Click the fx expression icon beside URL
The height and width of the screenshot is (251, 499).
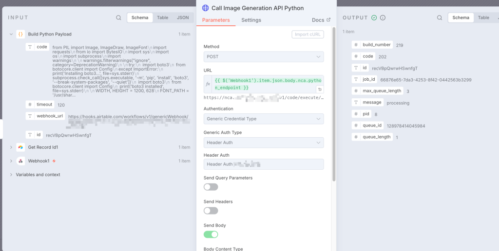[x=208, y=84]
